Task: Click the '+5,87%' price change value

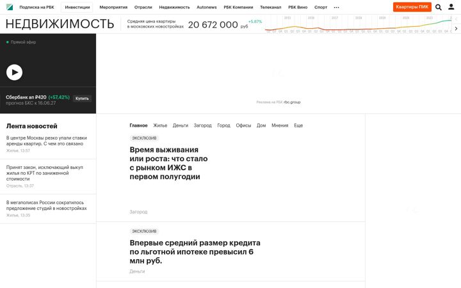Action: click(x=255, y=22)
